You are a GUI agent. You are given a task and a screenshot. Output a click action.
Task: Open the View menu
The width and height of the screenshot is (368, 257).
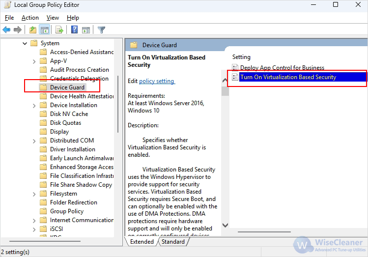(53, 18)
